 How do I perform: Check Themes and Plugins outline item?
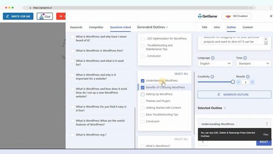tap(142, 101)
